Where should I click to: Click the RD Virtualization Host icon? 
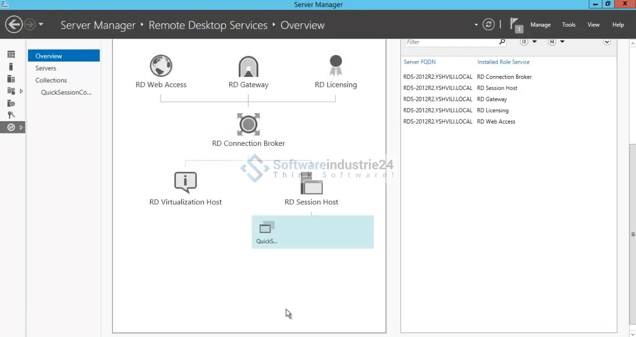click(x=185, y=183)
